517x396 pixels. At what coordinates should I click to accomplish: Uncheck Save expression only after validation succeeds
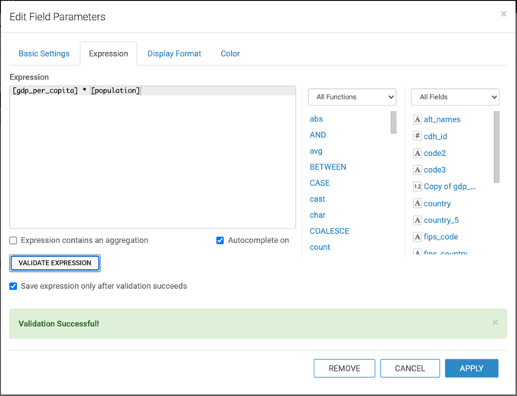(x=14, y=286)
